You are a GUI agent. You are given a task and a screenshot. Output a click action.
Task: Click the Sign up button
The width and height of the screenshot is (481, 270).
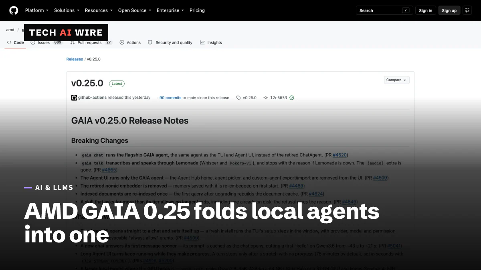(449, 10)
